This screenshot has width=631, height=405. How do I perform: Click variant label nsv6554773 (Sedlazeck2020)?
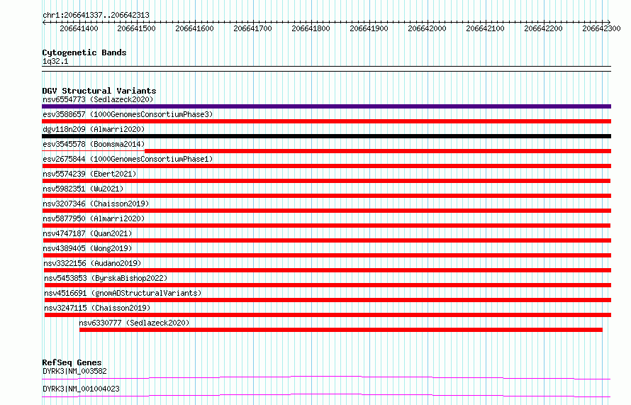click(98, 99)
